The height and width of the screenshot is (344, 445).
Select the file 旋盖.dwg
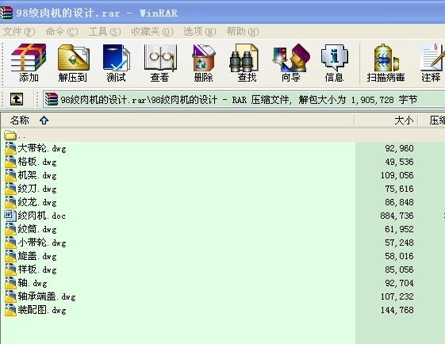point(37,256)
